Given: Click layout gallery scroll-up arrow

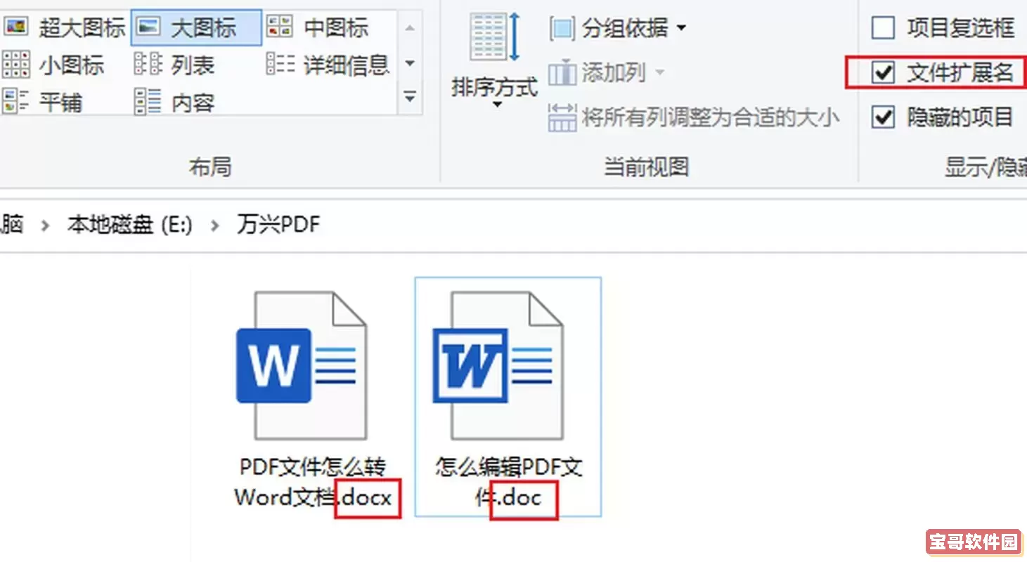Looking at the screenshot, I should point(411,28).
